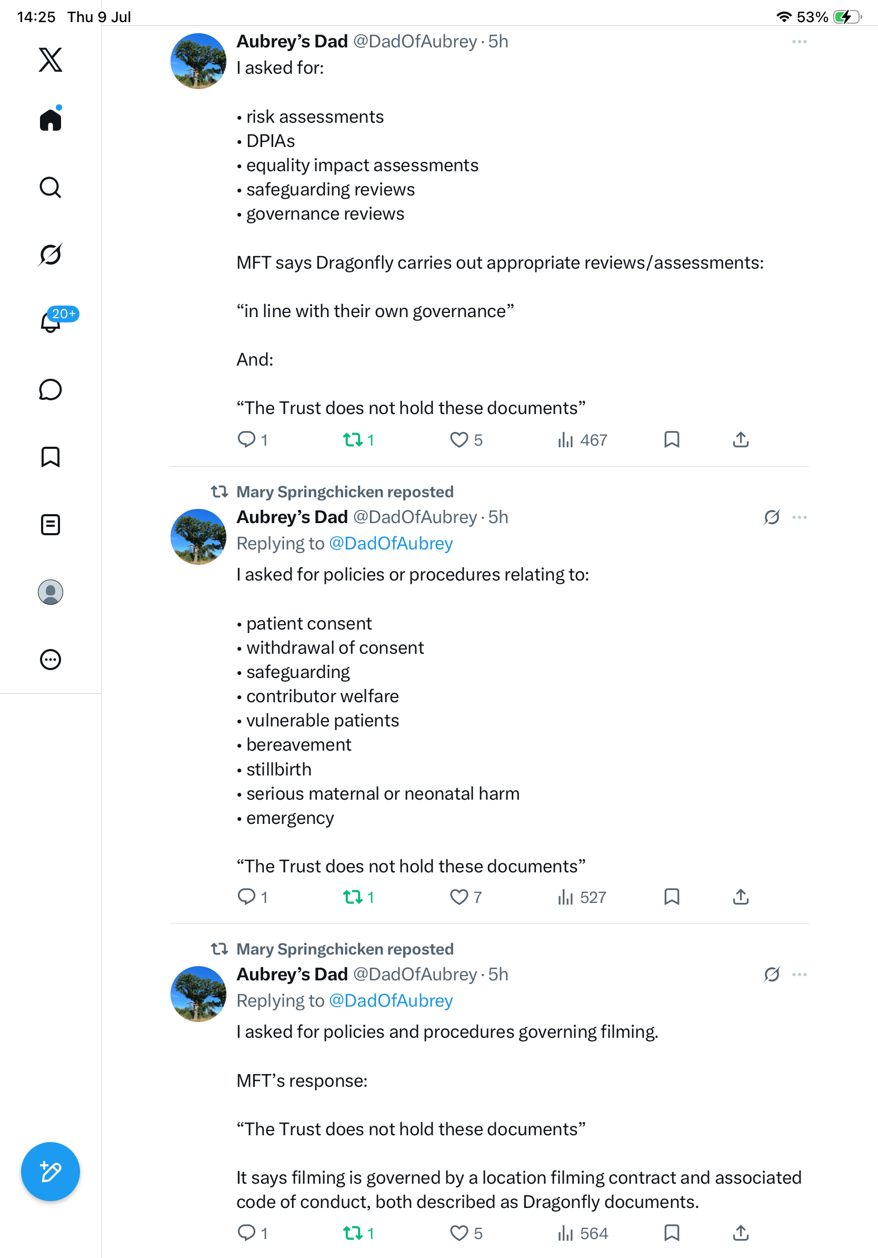Open the first 'Mary Springchicken reposted' label
878x1258 pixels.
[345, 492]
